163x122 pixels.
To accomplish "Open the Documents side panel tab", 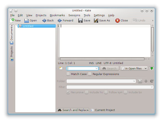I will (12, 35).
